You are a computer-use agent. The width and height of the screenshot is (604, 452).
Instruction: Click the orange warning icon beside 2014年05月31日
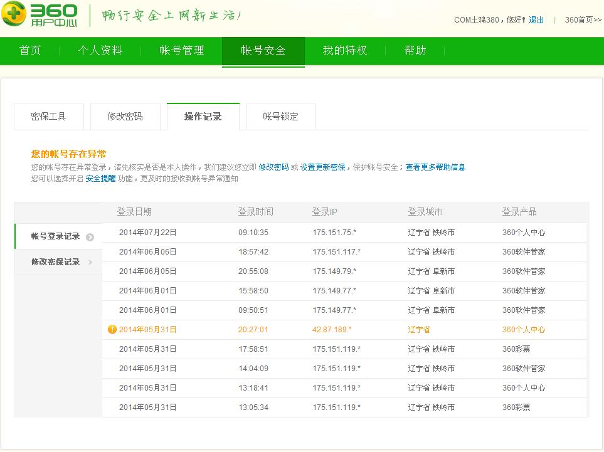click(x=112, y=329)
